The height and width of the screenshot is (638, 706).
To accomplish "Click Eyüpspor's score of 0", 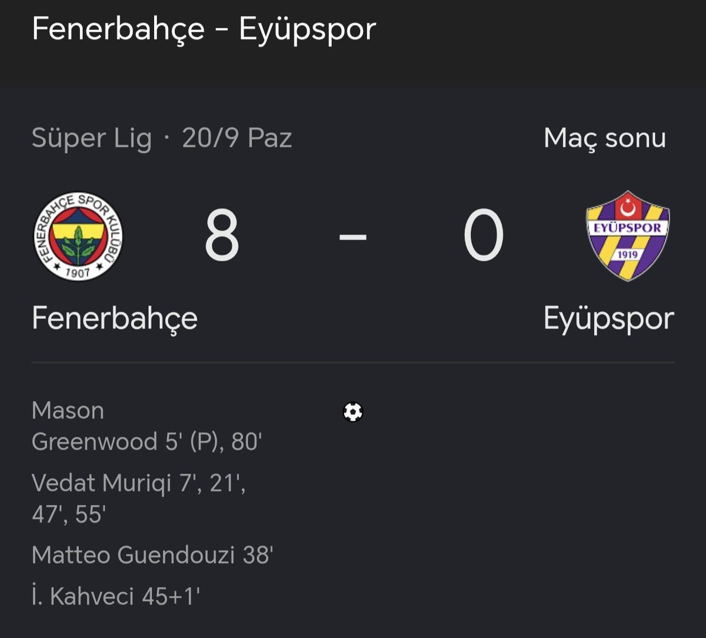I will point(484,236).
